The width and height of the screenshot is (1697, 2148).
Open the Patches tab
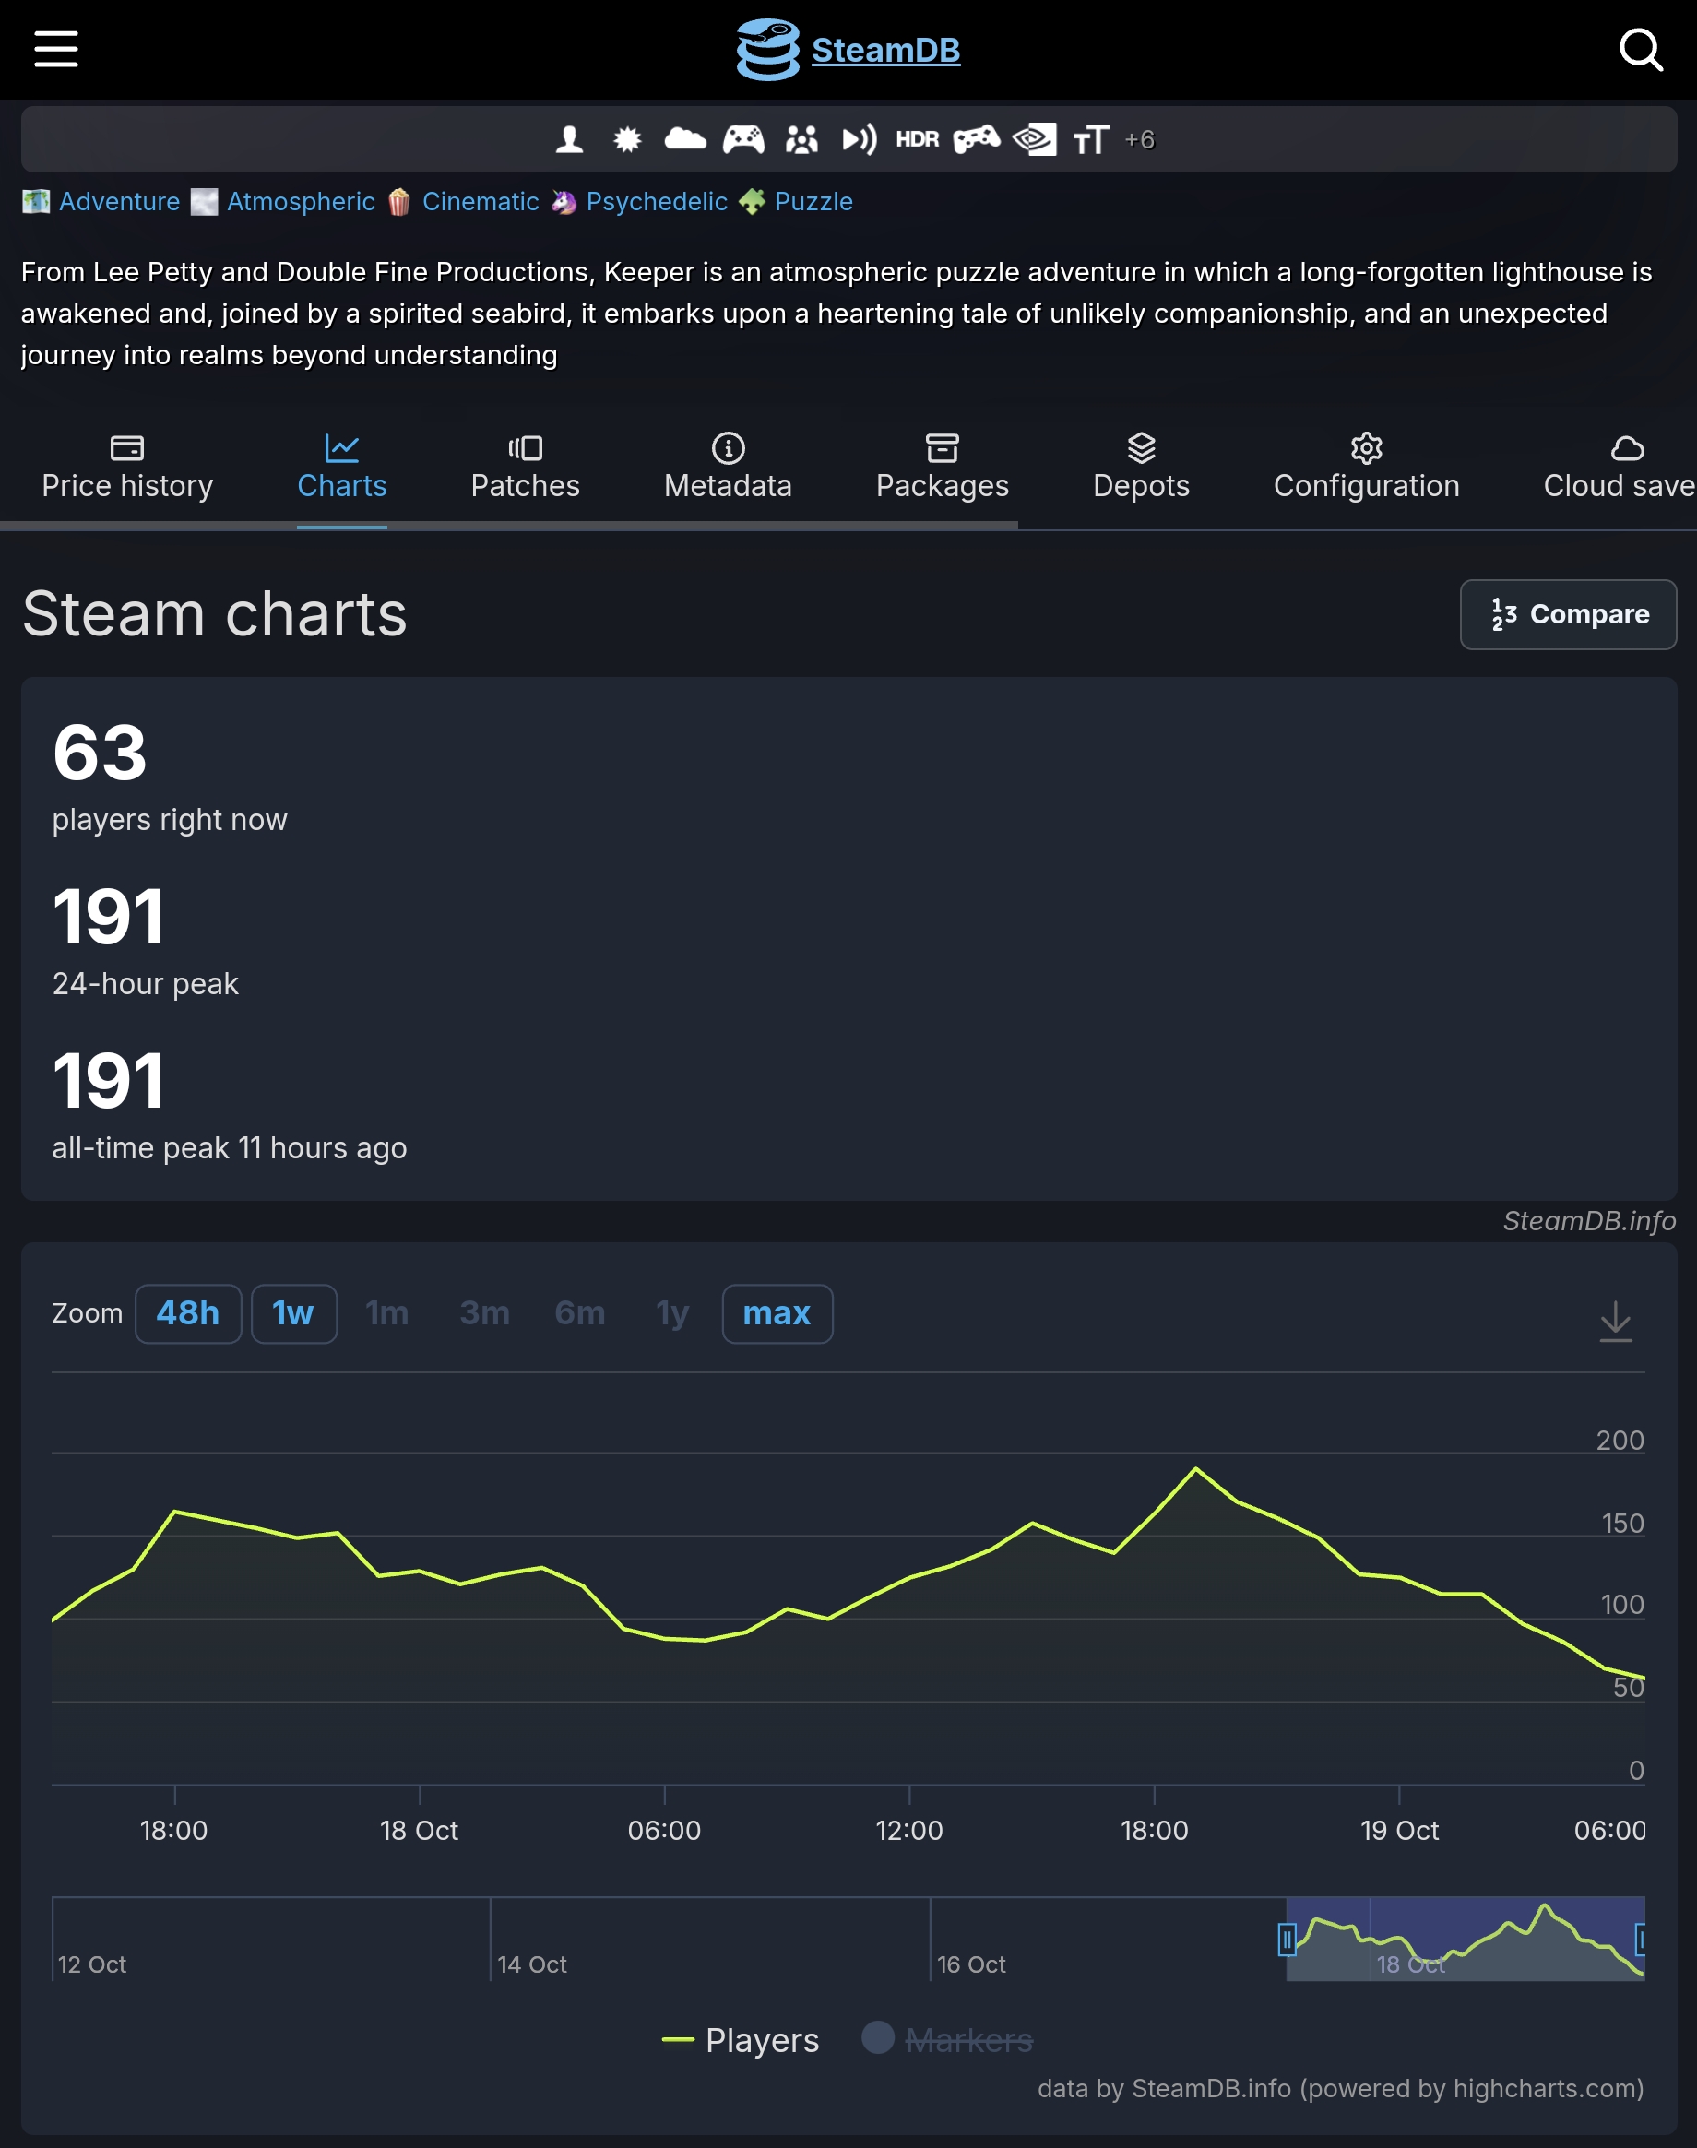click(525, 467)
